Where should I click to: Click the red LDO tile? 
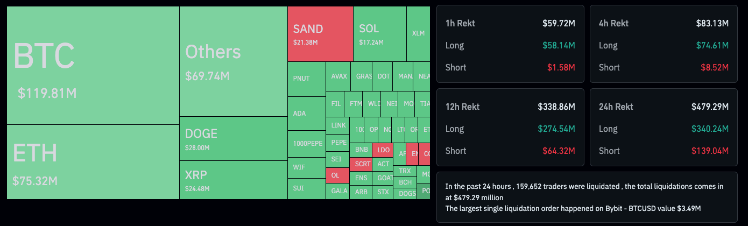[x=383, y=150]
